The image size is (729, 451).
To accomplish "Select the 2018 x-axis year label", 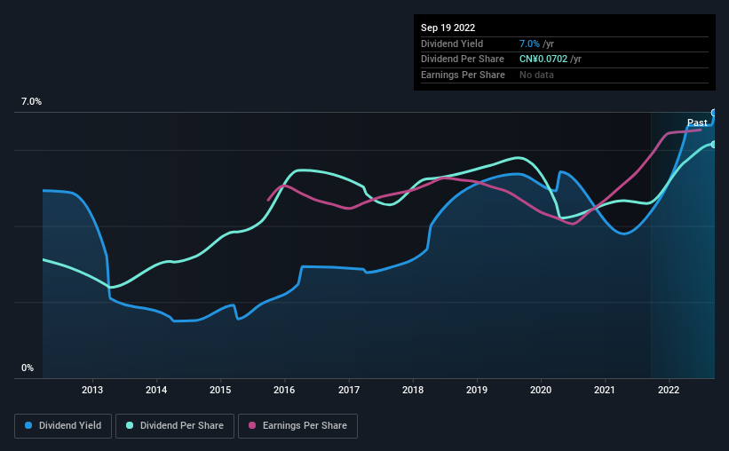I will [412, 390].
